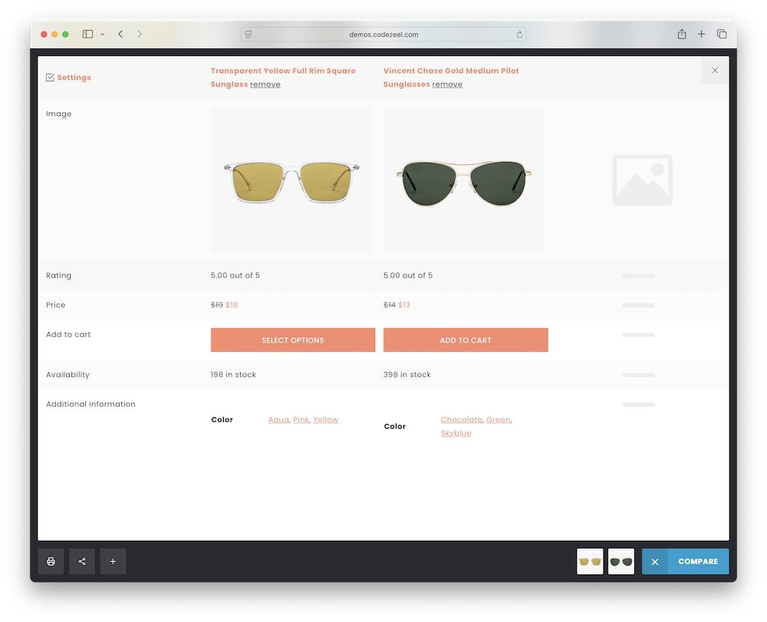Go back with the browser back arrow
This screenshot has height=622, width=767.
[x=120, y=35]
